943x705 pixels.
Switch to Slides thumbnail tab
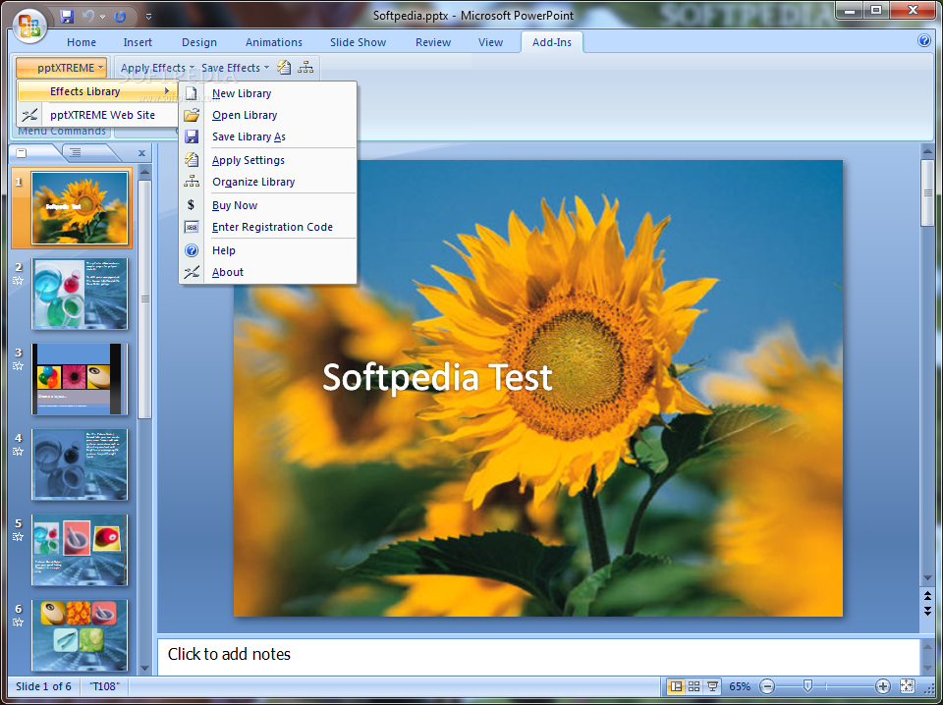coord(21,152)
